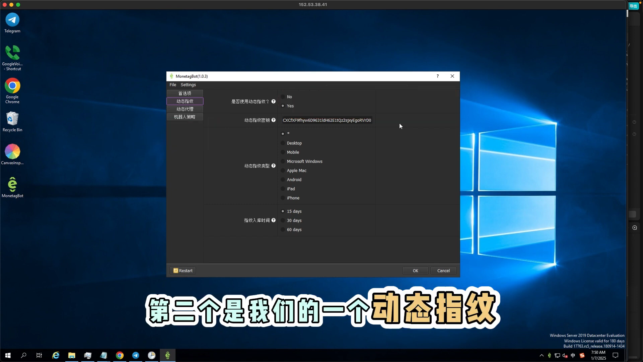
Task: Select the * fingerprint type
Action: (285, 134)
